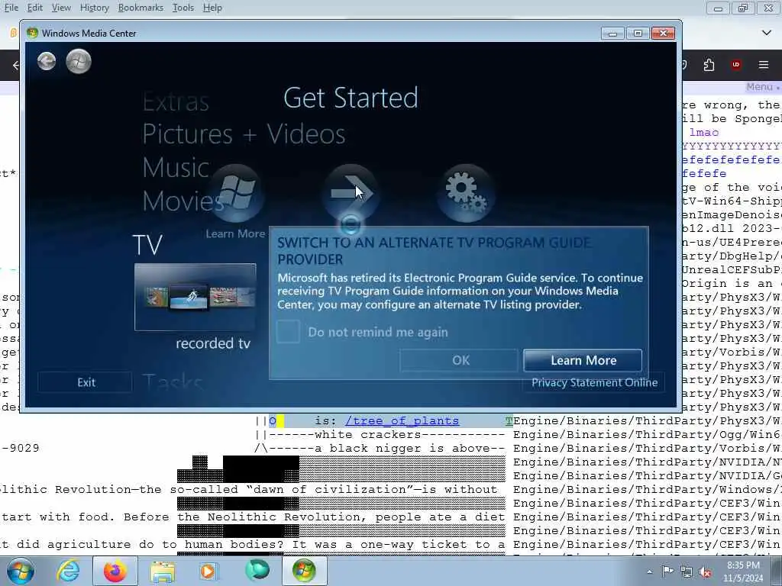
Task: Open the Firefox extensions puzzle icon
Action: click(x=709, y=65)
